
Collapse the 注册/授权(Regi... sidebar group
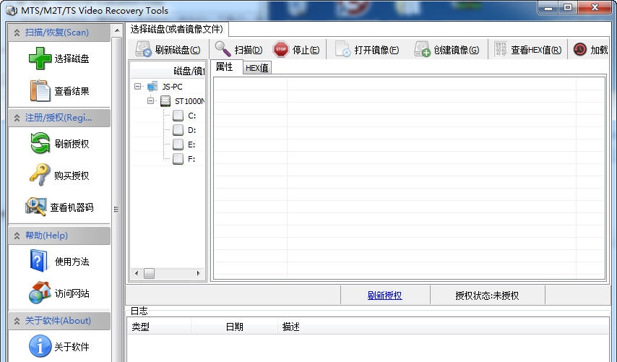tap(17, 118)
